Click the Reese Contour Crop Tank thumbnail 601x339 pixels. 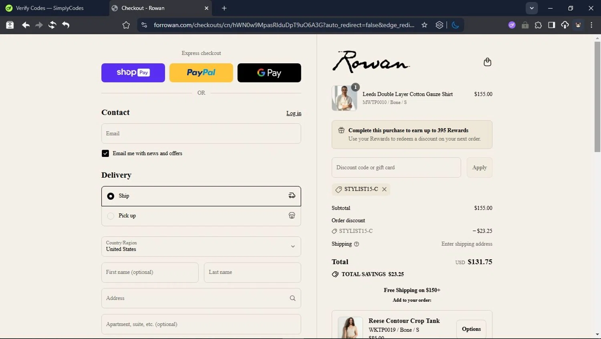click(x=351, y=328)
